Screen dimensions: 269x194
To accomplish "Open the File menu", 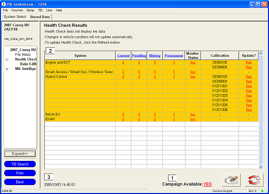I will [x=5, y=11].
